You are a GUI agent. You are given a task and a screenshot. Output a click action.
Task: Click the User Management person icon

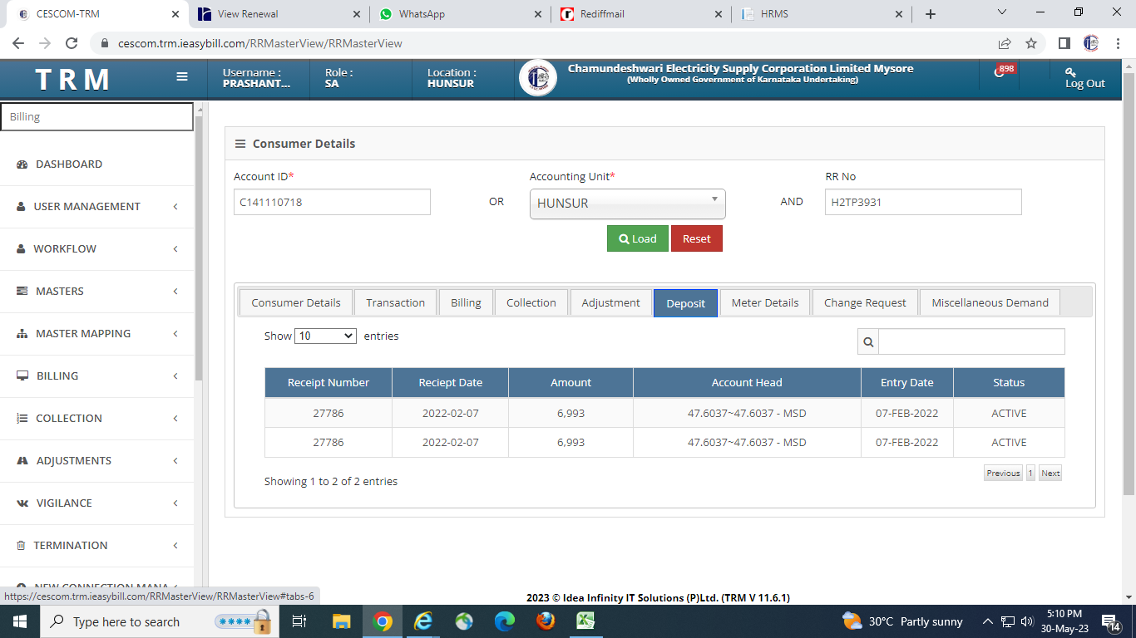21,207
